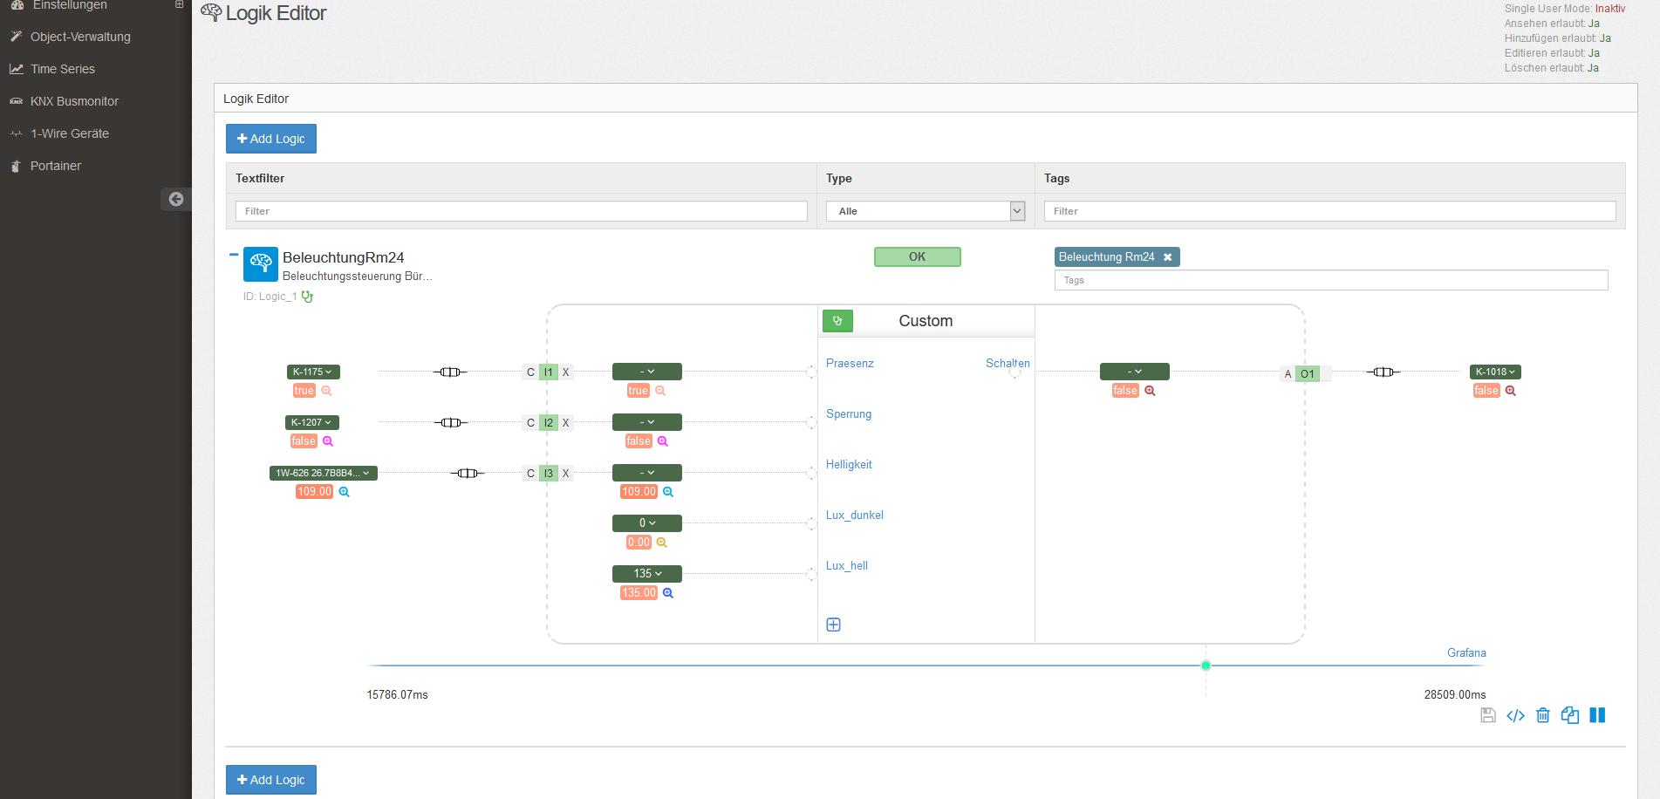Viewport: 1660px width, 799px height.
Task: Add a new input with the plus-square icon
Action: (x=833, y=625)
